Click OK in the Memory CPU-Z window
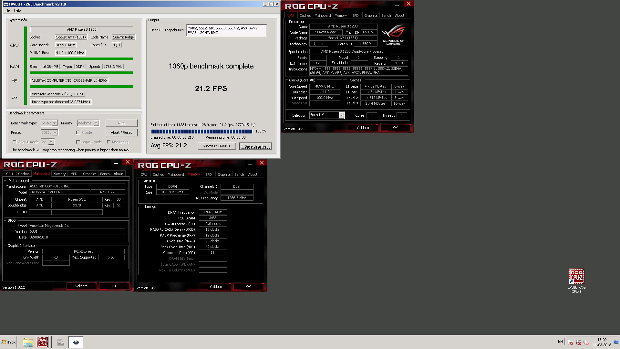The image size is (620, 349). (248, 287)
